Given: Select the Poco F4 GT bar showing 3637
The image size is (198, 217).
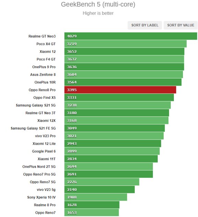Looking at the screenshot, I should point(124,59).
